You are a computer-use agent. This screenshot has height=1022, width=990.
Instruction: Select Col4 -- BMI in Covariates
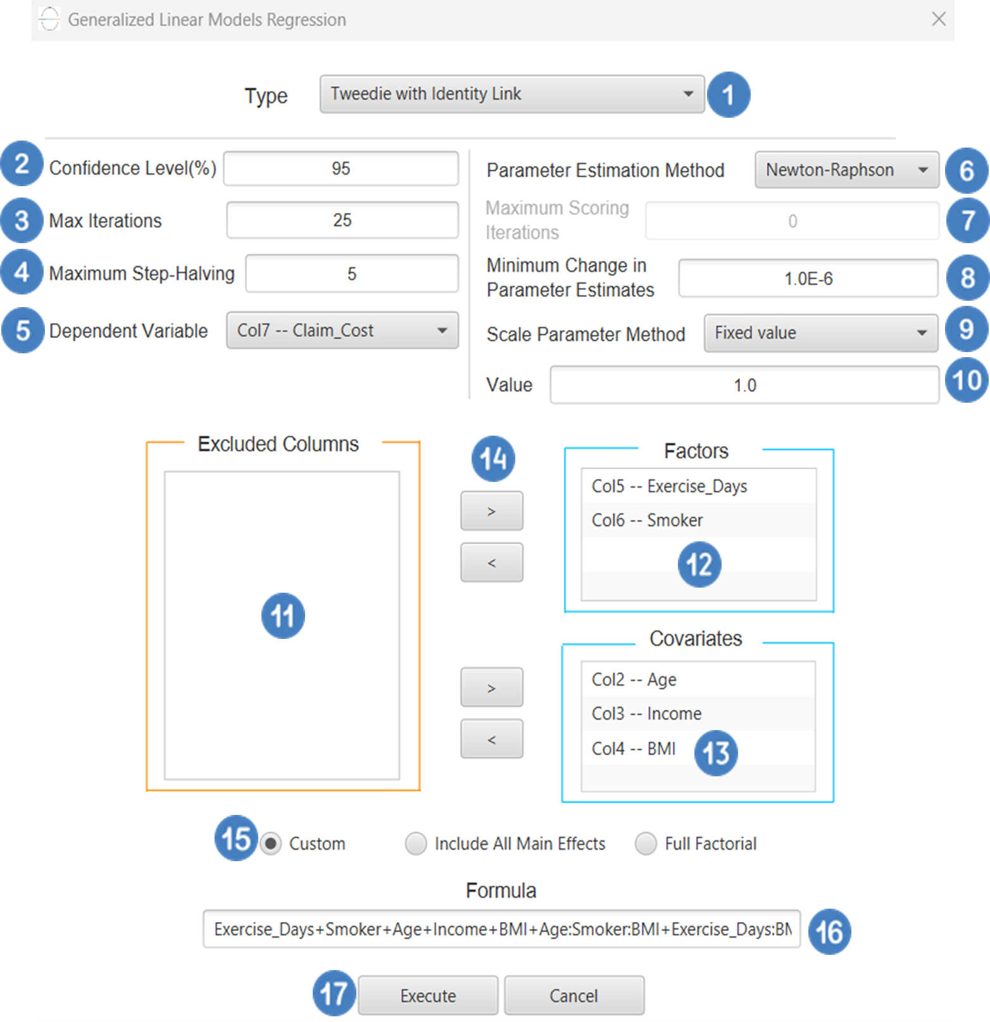(x=698, y=748)
